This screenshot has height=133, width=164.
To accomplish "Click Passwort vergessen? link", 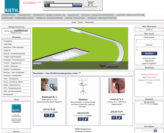I will pos(149,63).
